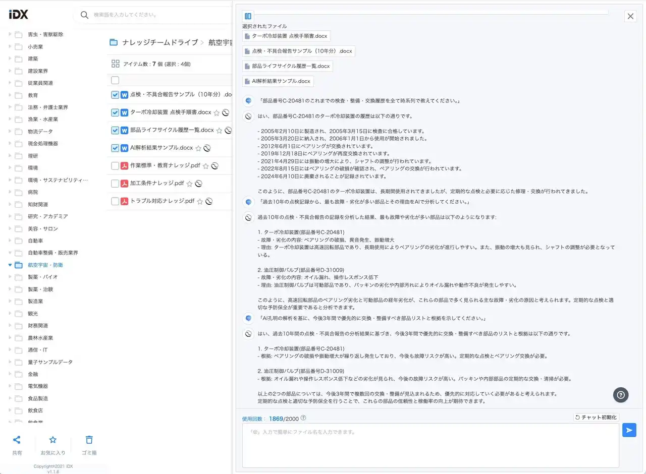Expand the 自動車 folder arrow
This screenshot has width=646, height=474.
[x=10, y=241]
